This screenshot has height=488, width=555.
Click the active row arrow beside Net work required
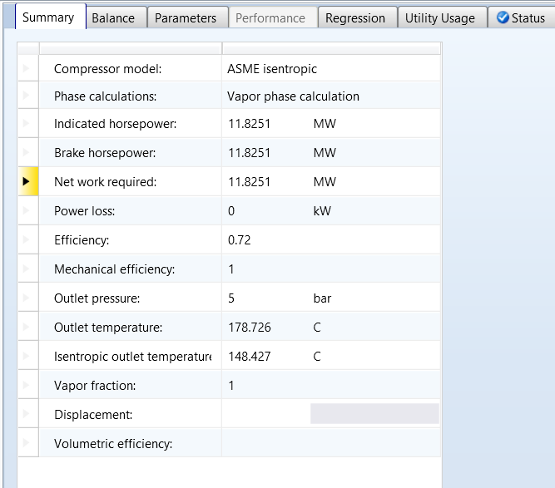(27, 181)
